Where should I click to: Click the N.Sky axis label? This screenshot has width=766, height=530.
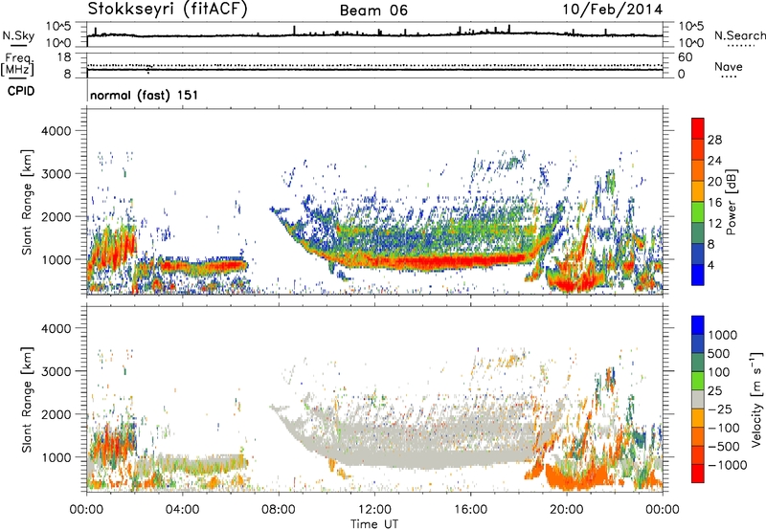tap(18, 35)
